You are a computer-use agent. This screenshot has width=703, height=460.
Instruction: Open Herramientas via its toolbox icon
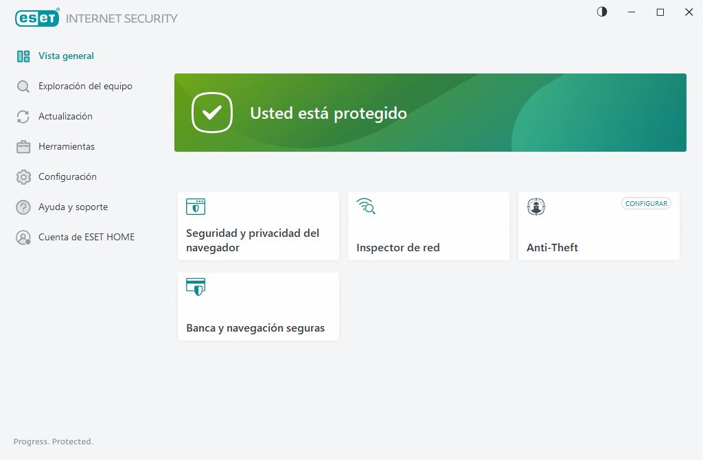click(23, 146)
